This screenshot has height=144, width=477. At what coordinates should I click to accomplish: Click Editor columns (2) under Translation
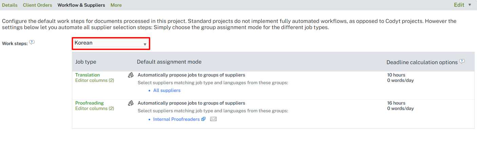[x=95, y=80]
